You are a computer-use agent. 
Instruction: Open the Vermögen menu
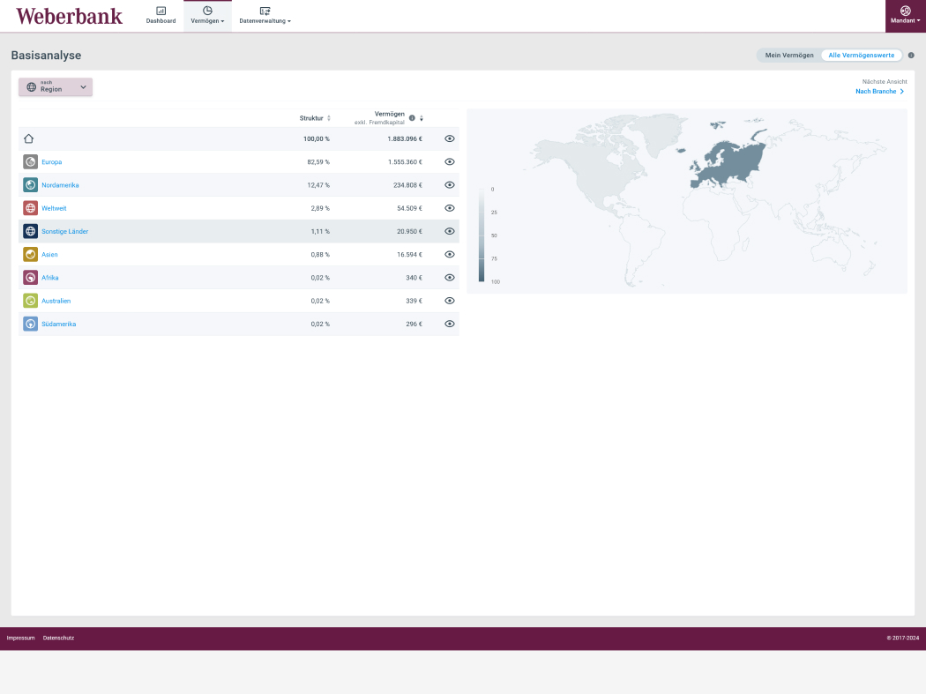click(x=207, y=15)
